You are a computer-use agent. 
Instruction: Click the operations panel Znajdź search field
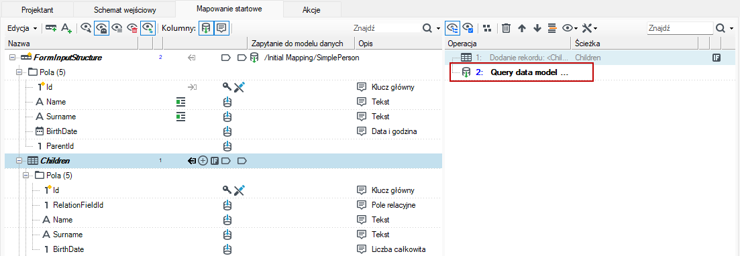coord(680,28)
